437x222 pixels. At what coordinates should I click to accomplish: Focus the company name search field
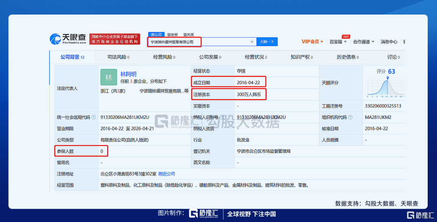click(x=198, y=42)
